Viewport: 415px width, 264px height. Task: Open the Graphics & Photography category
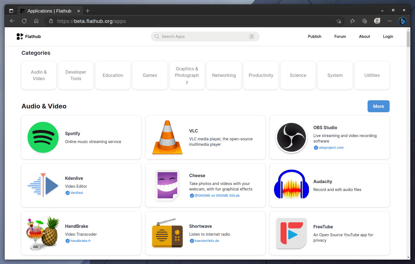tap(187, 75)
